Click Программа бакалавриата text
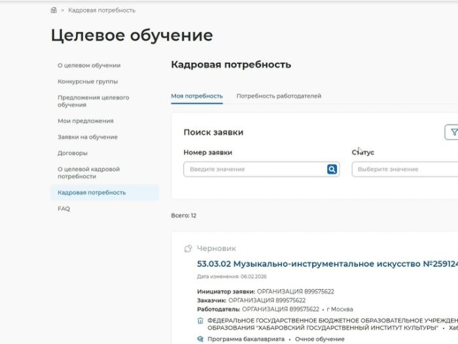The width and height of the screenshot is (458, 344). 246,339
